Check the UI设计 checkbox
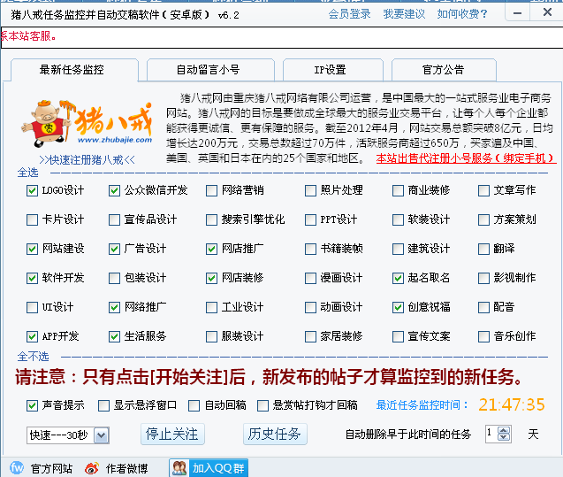 [x=32, y=307]
